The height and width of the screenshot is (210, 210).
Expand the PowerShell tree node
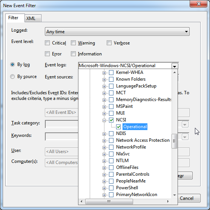(x=104, y=188)
